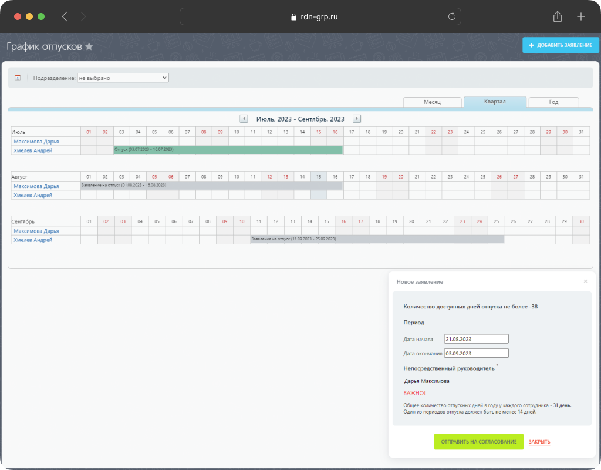Click the ВАЖНО! warning text
This screenshot has width=601, height=470.
click(x=414, y=393)
